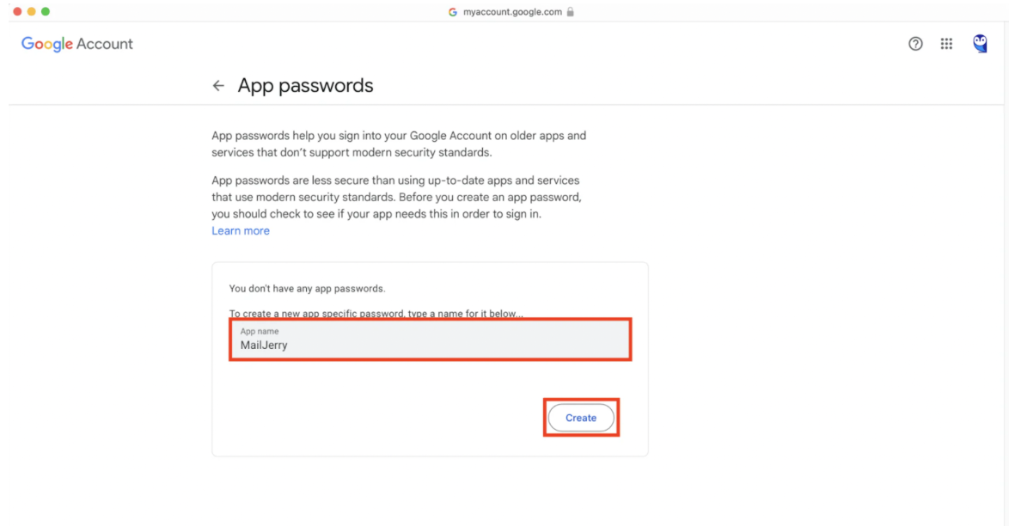Click the App passwords page heading

pos(305,86)
